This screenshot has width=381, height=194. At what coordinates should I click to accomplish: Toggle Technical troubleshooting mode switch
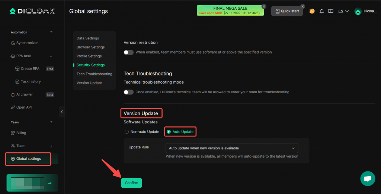click(x=128, y=92)
